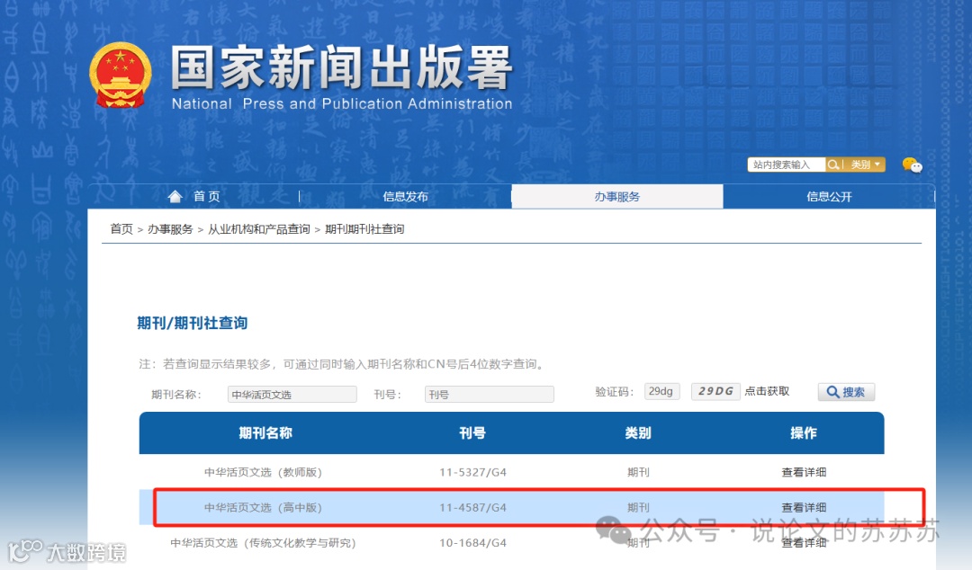
Task: Click the national emblem logo
Action: point(121,75)
